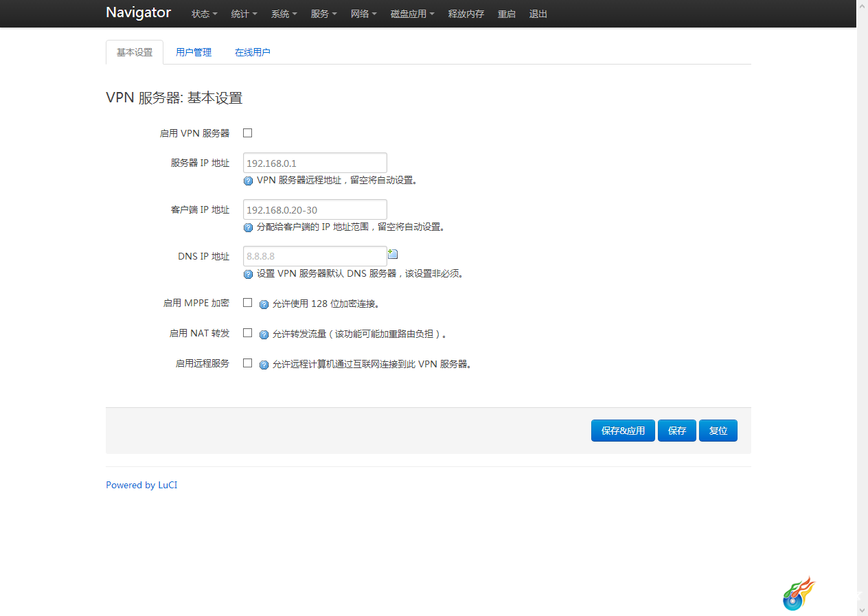Viewport: 868px width, 616px height.
Task: Click 释放内存 in the navbar
Action: click(x=466, y=14)
